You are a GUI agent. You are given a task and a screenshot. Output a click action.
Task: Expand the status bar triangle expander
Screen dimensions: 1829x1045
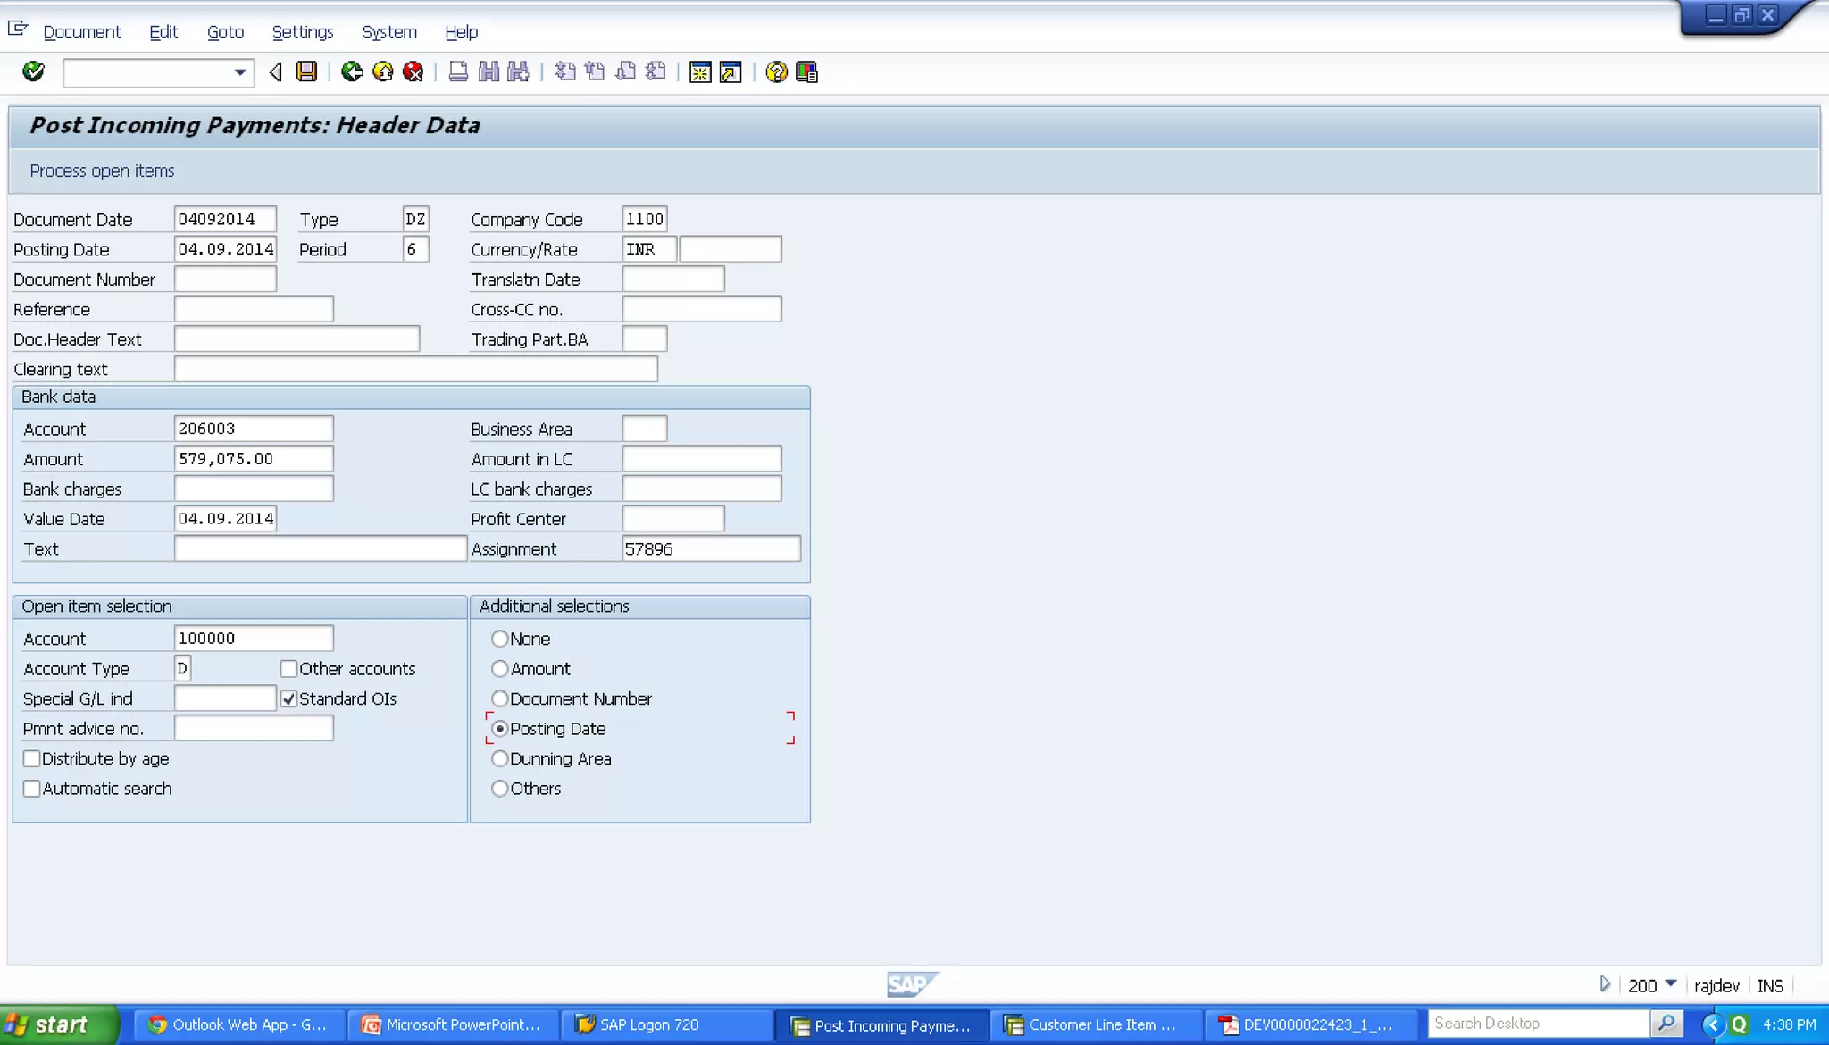(x=1605, y=984)
